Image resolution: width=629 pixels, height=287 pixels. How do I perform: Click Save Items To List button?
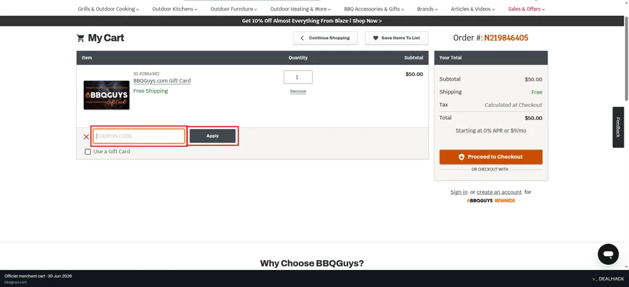pos(397,38)
